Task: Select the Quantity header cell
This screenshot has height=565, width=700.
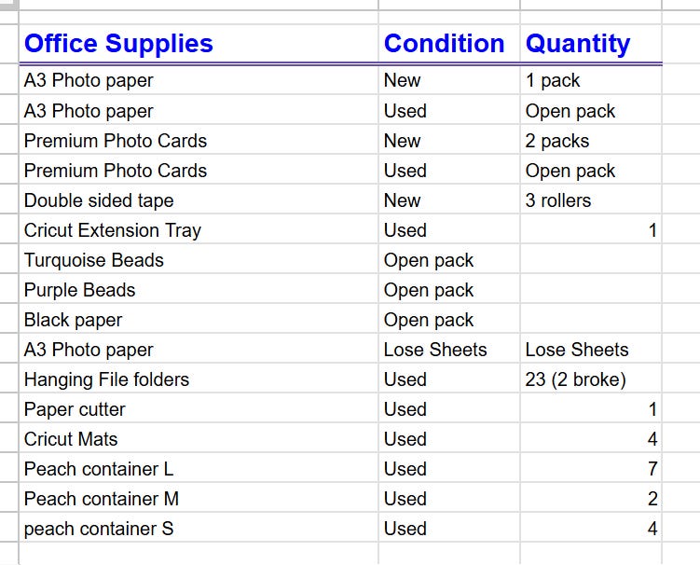Action: pos(591,44)
